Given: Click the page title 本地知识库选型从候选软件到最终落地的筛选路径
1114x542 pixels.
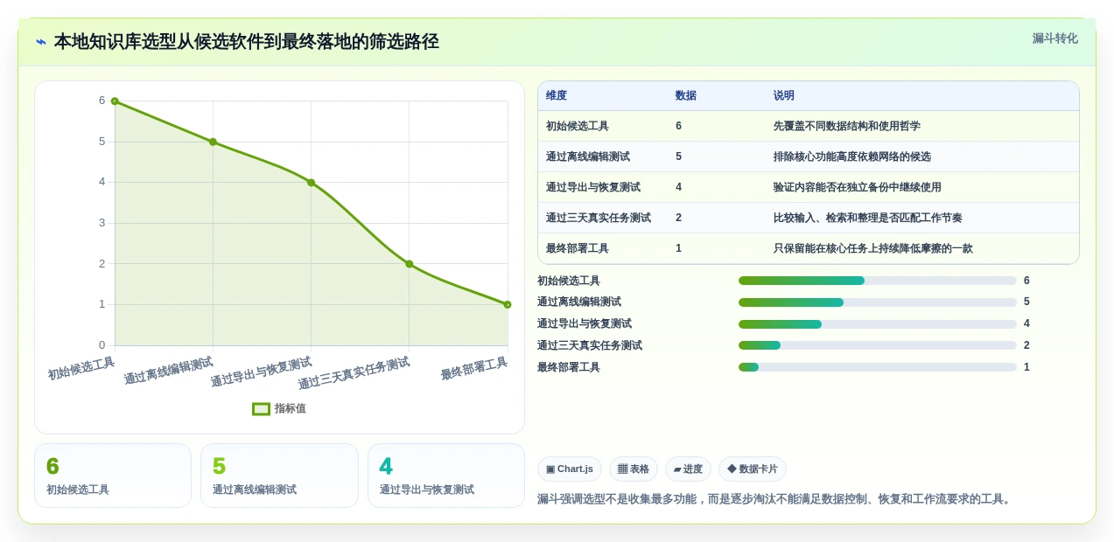Looking at the screenshot, I should 247,42.
